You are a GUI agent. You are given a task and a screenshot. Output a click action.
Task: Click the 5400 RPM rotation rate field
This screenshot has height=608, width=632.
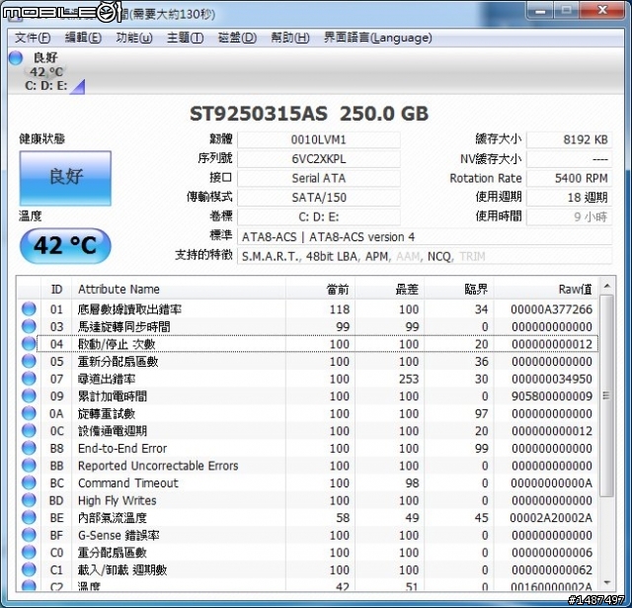[x=569, y=178]
